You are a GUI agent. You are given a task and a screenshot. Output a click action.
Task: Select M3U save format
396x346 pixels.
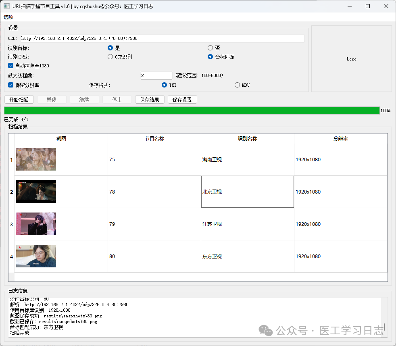(x=237, y=85)
